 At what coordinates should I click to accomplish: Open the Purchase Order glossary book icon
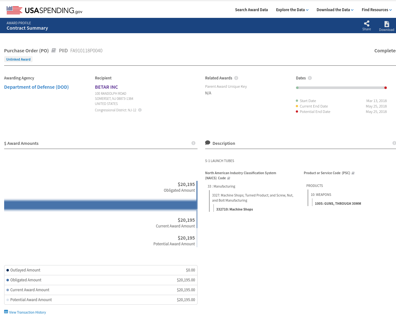click(x=54, y=50)
